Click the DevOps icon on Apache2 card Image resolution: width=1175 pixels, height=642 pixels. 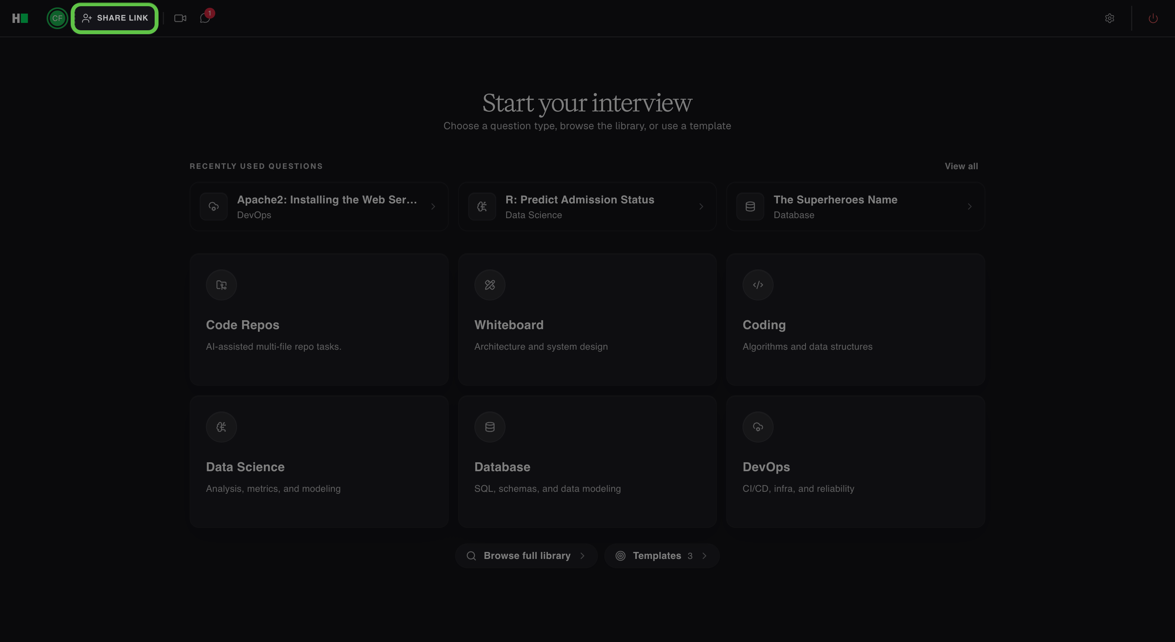click(x=213, y=206)
